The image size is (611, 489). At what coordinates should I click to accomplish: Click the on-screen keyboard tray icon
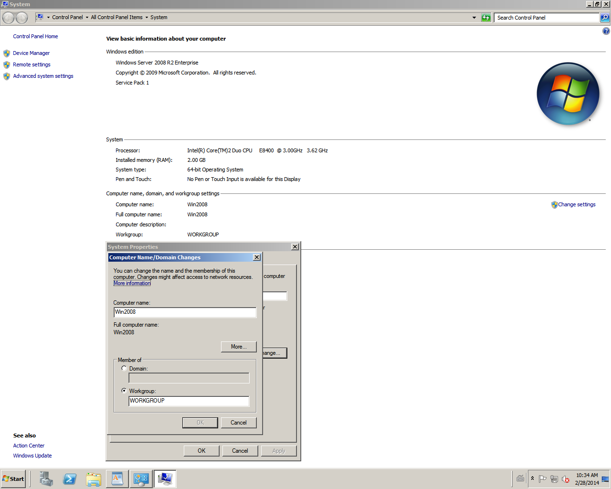520,478
